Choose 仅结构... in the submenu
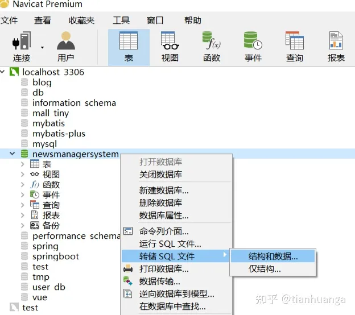Screen dimensions: 355x315 265,269
